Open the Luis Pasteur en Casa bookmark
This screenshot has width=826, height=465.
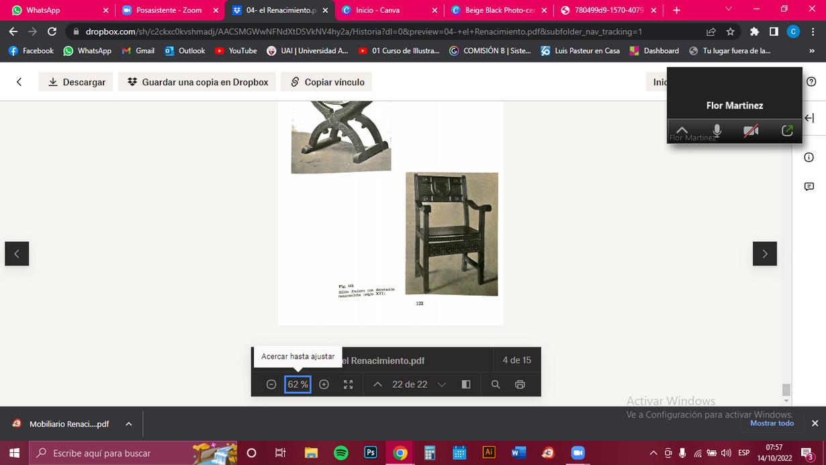click(x=580, y=50)
